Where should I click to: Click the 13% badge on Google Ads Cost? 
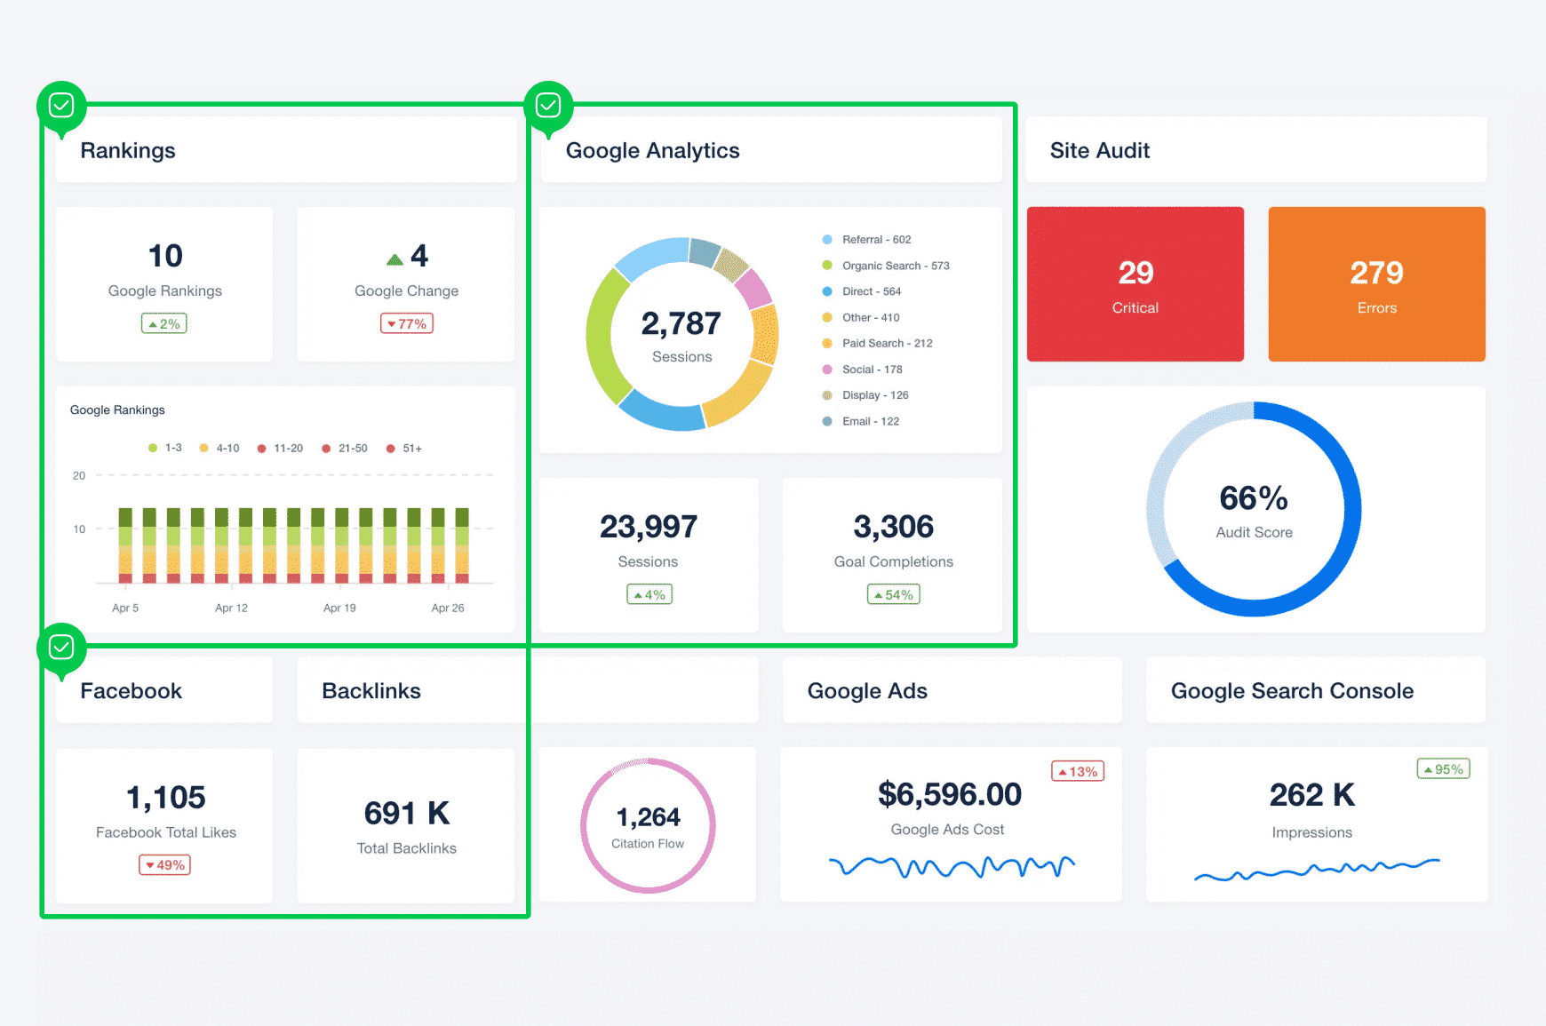pyautogui.click(x=1078, y=772)
